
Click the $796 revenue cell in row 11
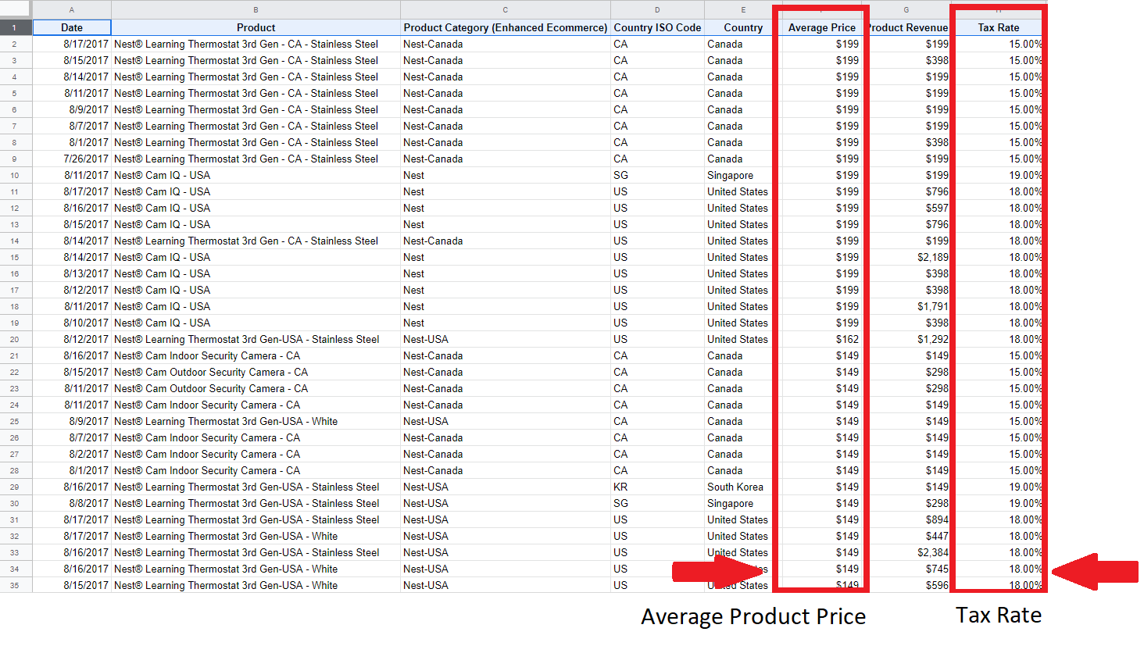(x=906, y=191)
